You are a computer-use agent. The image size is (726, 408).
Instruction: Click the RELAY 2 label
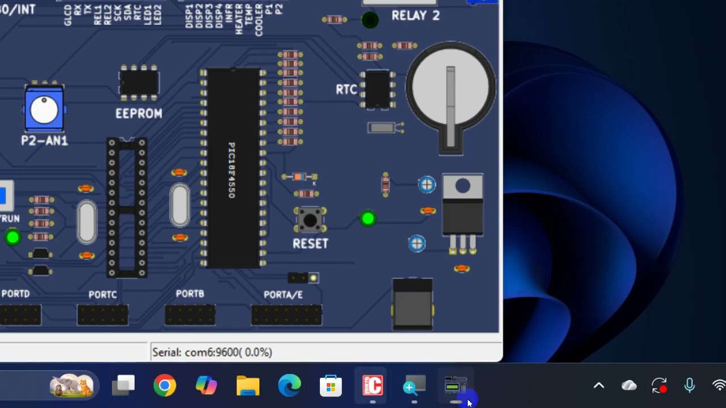pos(416,16)
